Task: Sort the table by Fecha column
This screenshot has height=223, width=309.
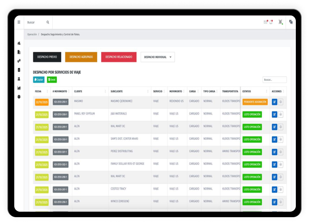Action: [42, 92]
